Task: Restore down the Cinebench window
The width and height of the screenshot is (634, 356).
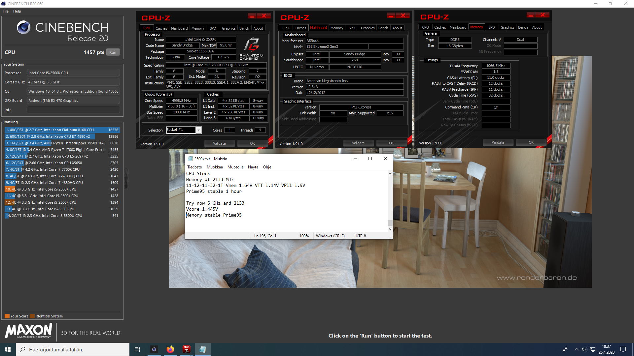Action: pyautogui.click(x=611, y=4)
